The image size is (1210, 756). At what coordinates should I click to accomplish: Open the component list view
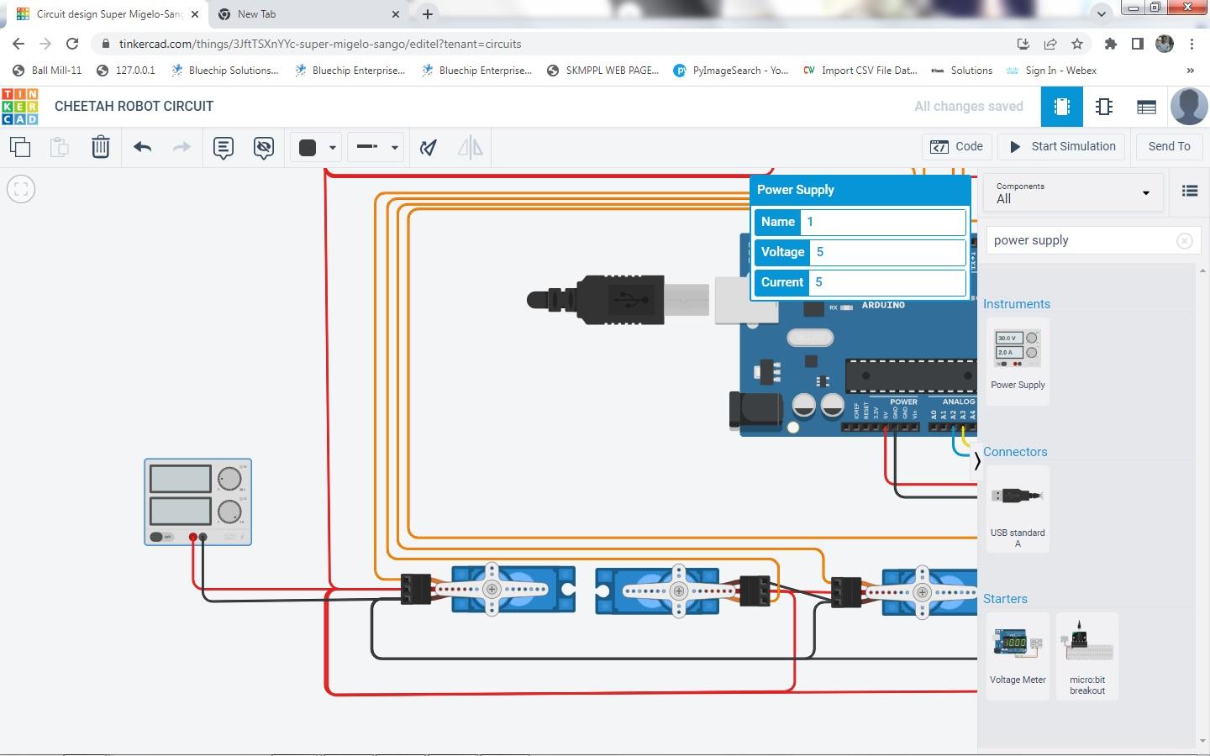coord(1146,107)
